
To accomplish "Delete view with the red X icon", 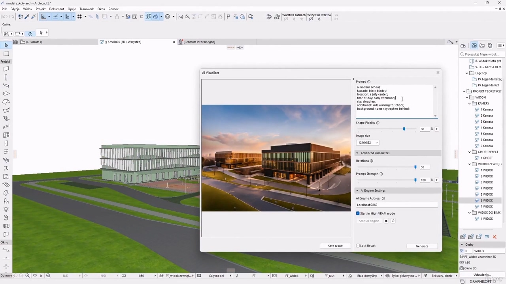I will tap(494, 237).
